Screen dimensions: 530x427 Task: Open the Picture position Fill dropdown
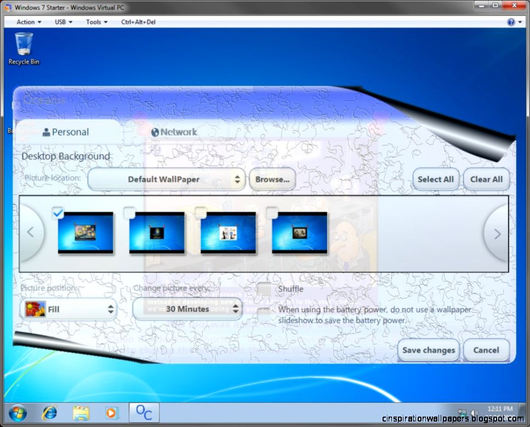pyautogui.click(x=69, y=309)
